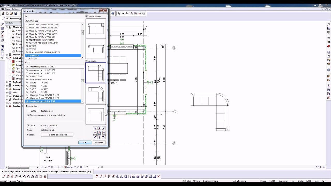331x186 pixels.
Task: Click the armchair preview thumbnail at bottom
Action: coord(96,115)
